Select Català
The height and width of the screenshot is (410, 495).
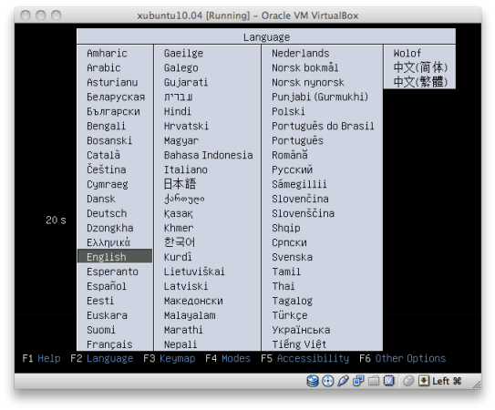click(x=103, y=155)
